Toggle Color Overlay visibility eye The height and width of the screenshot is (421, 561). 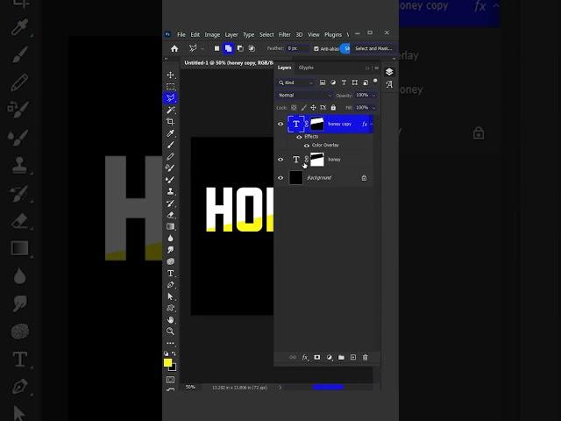coord(307,146)
